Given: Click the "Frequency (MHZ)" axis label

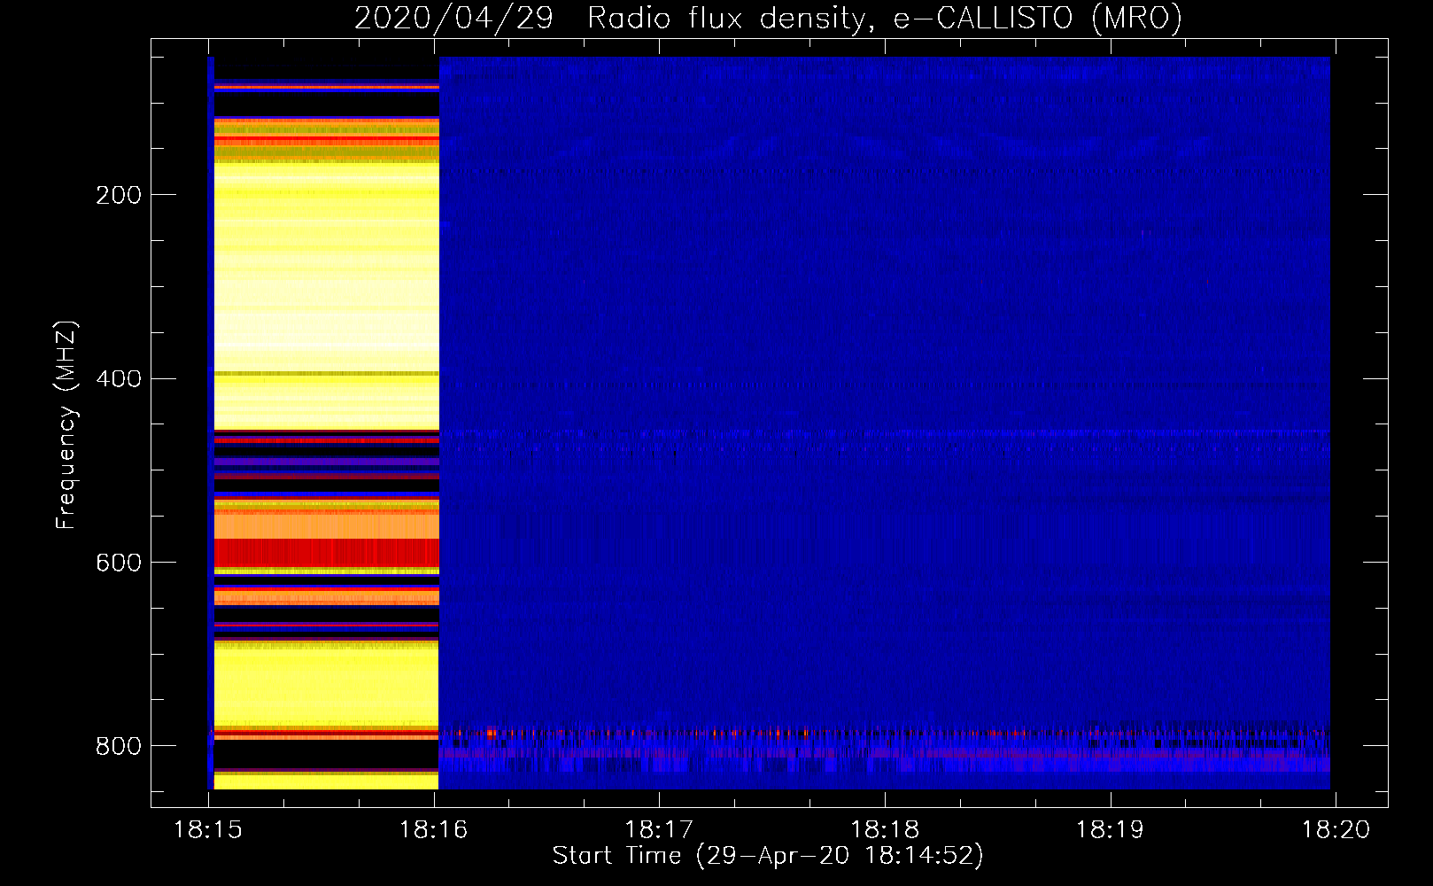Looking at the screenshot, I should tap(66, 425).
